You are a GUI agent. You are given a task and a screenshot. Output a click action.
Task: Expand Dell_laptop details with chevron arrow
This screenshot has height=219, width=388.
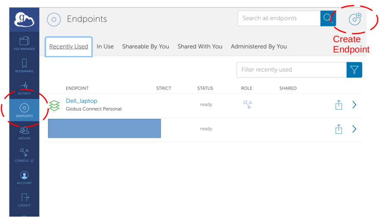pyautogui.click(x=354, y=105)
